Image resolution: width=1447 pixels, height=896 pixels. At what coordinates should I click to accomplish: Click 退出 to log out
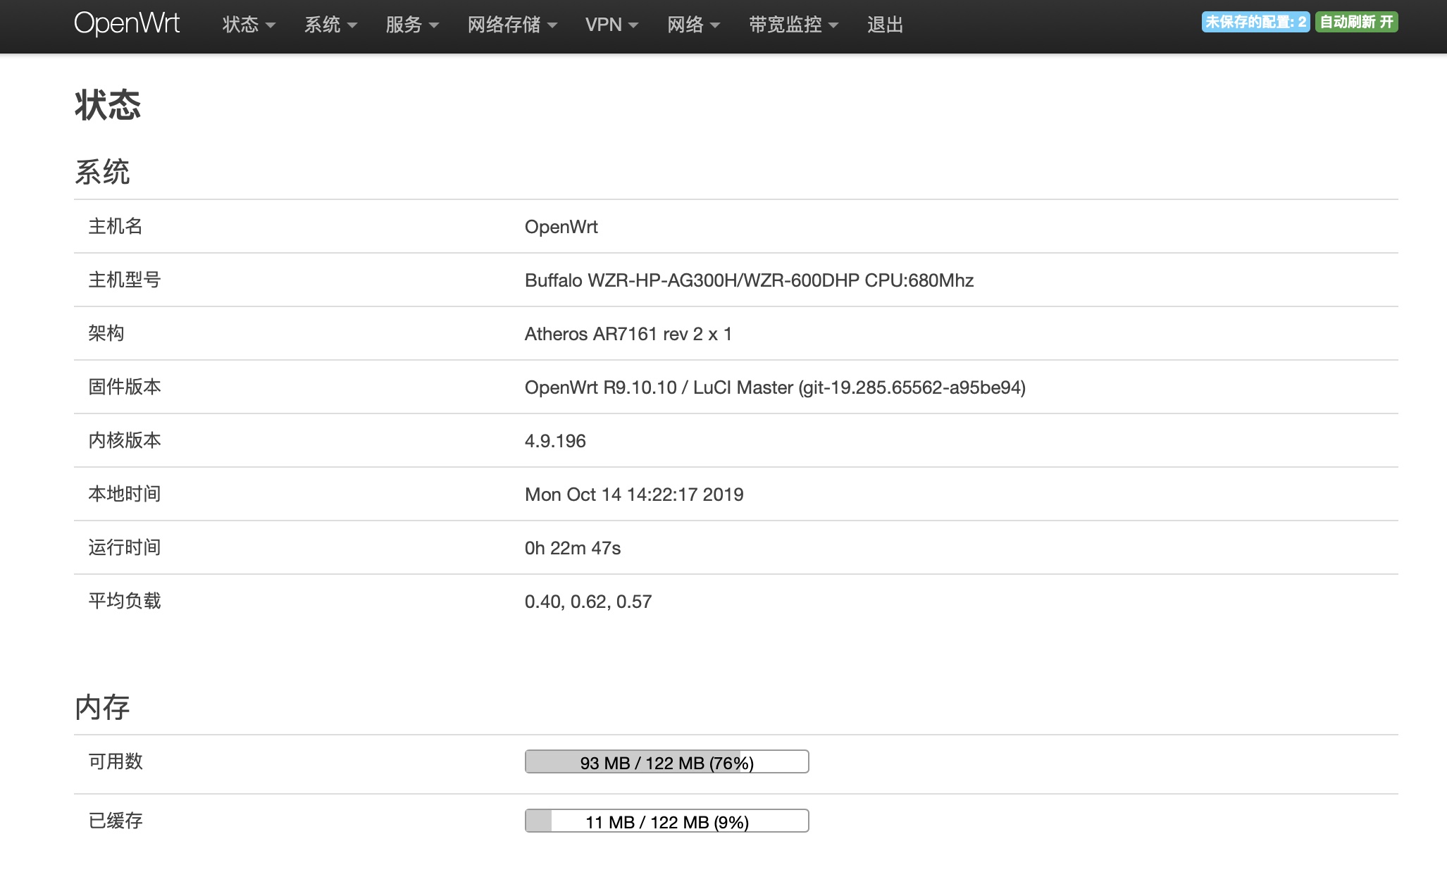(x=885, y=25)
